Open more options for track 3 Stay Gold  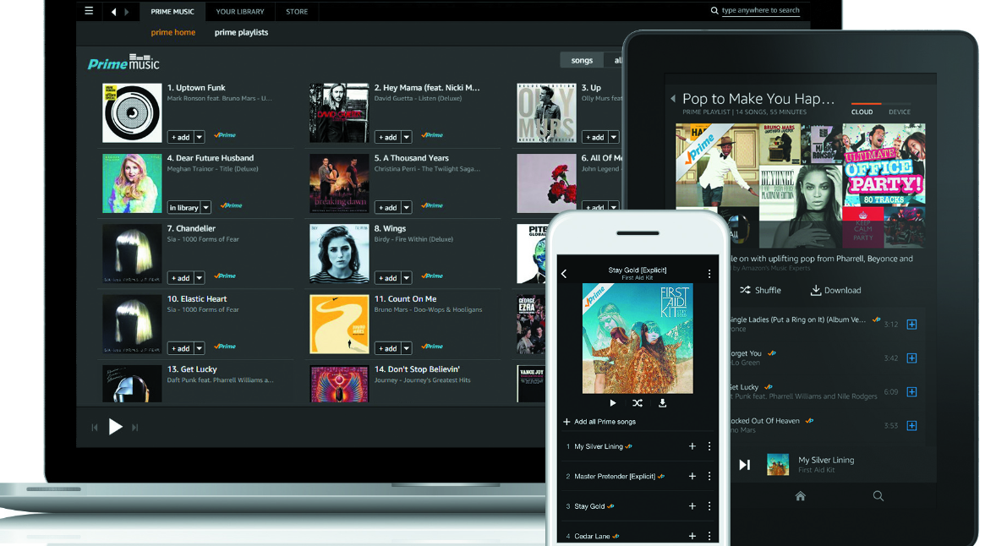[709, 505]
